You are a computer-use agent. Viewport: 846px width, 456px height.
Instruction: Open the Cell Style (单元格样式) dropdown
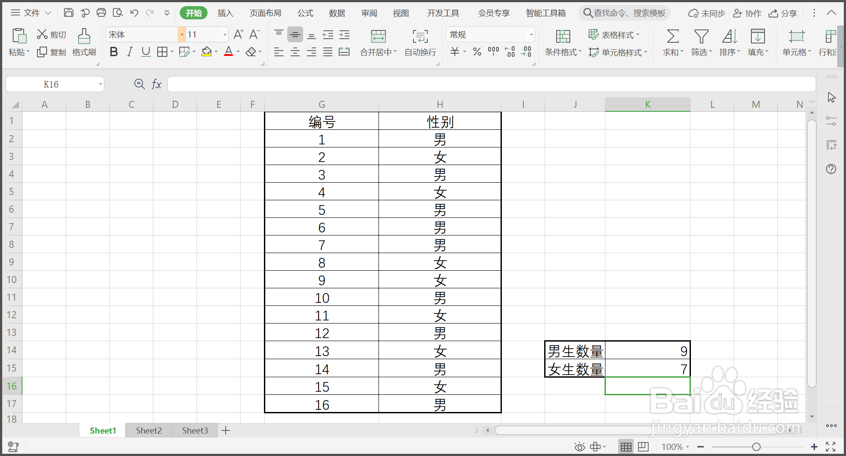click(x=618, y=52)
